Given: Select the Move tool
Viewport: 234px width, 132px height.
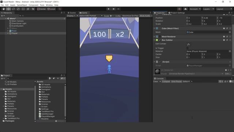Looking at the screenshot, I should pyautogui.click(x=8, y=9).
